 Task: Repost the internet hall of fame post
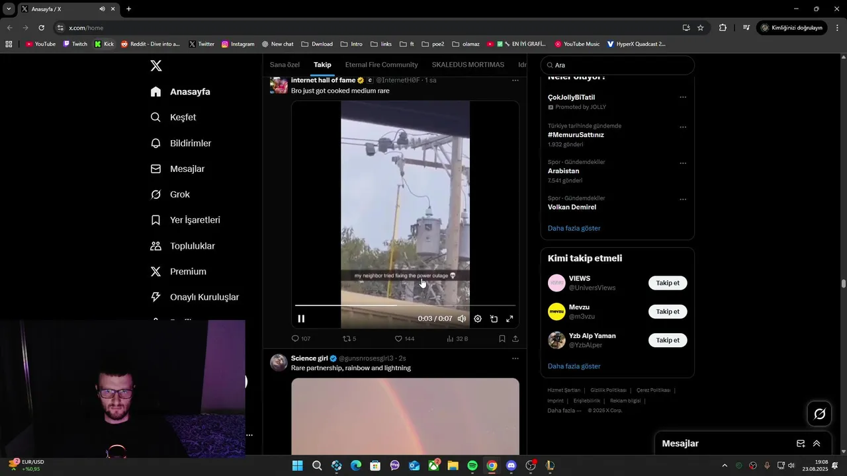click(x=349, y=338)
